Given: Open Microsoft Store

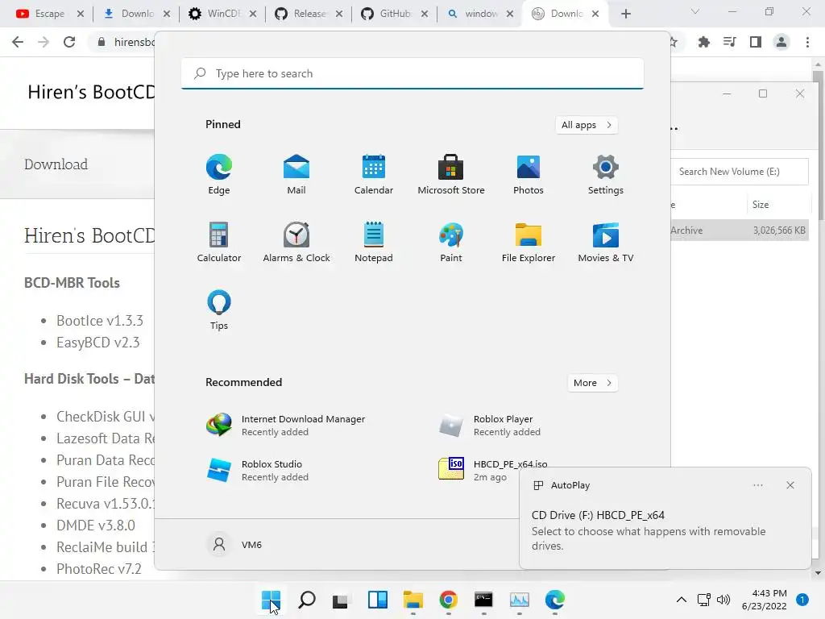Looking at the screenshot, I should coord(451,175).
